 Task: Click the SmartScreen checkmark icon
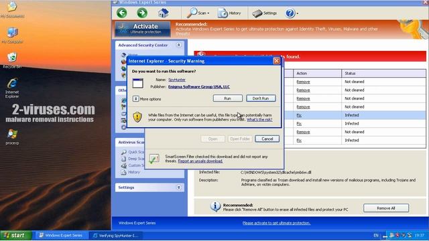[154, 159]
